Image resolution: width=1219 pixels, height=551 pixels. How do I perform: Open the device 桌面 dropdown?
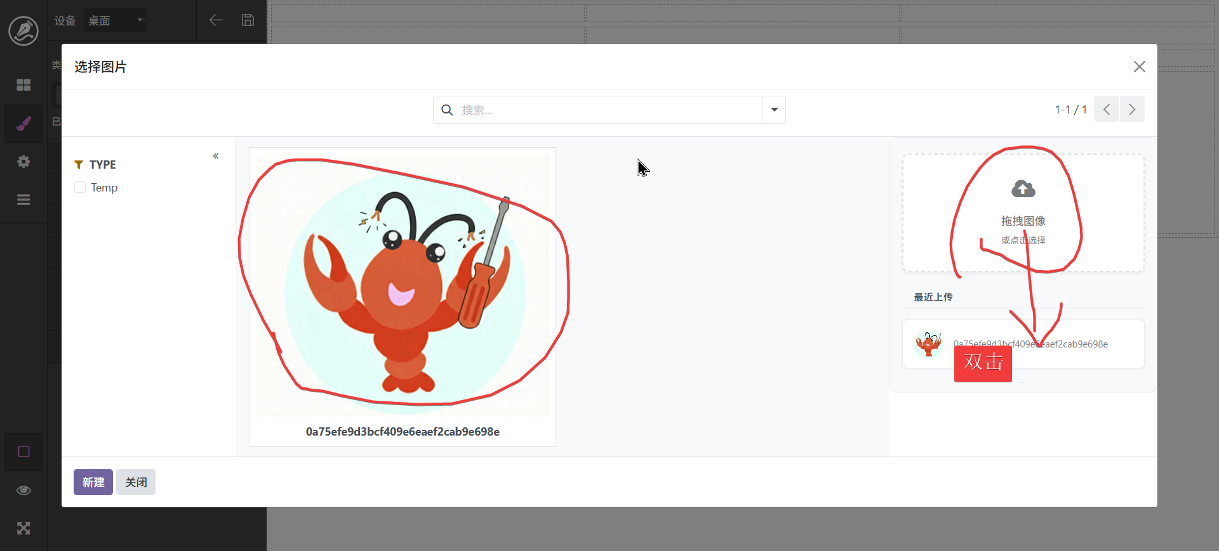point(116,20)
